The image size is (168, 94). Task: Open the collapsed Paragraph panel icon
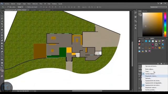click(135, 28)
